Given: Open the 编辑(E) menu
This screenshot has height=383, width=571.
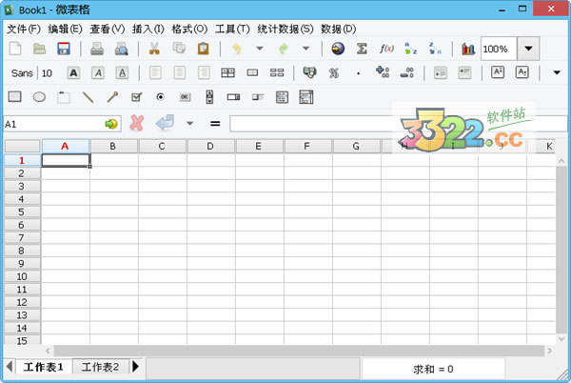Looking at the screenshot, I should pos(65,29).
